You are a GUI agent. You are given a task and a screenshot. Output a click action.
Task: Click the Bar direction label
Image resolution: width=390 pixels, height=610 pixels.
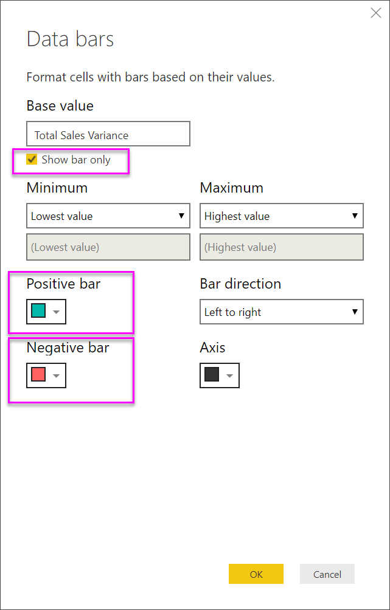coord(240,284)
